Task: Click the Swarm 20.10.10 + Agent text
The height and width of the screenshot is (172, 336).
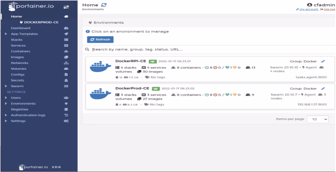Action: 293,67
